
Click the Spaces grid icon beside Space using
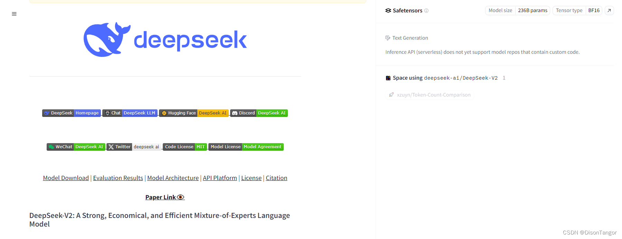pos(388,78)
